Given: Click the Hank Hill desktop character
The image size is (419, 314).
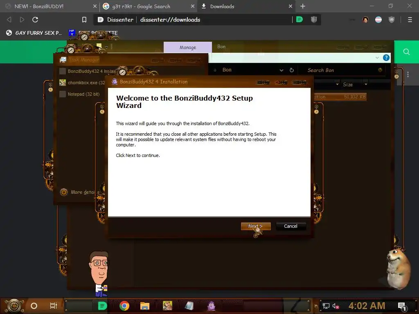Looking at the screenshot, I should coord(99,274).
